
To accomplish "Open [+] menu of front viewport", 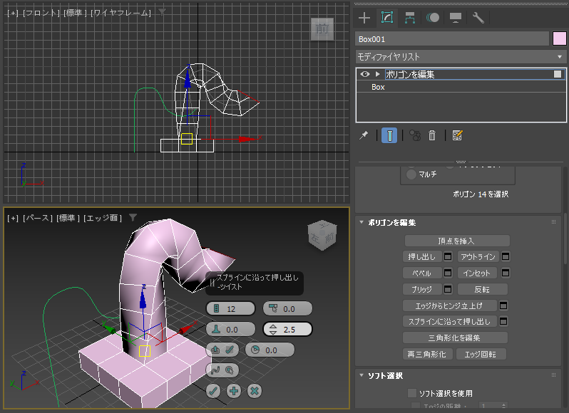I will 13,13.
